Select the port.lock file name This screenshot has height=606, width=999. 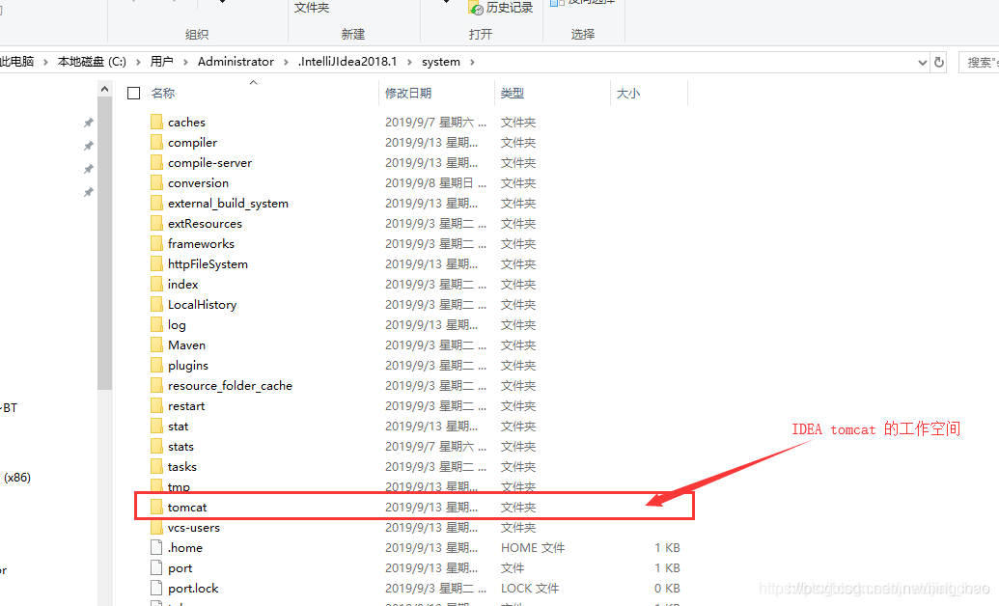click(193, 589)
